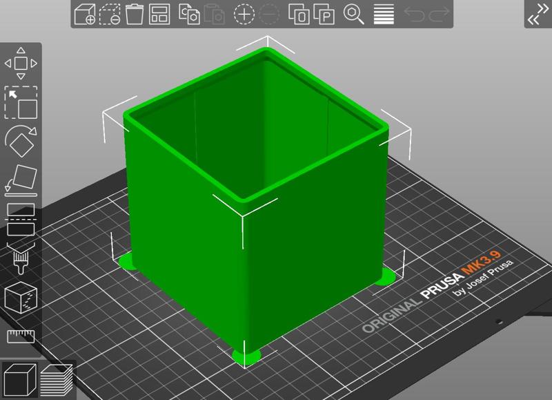Click the right brim ear disc
This screenshot has height=400, width=552.
(385, 276)
